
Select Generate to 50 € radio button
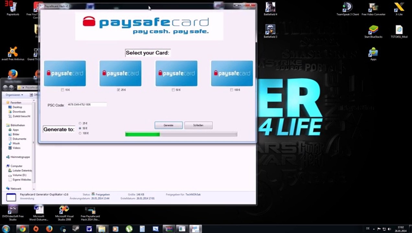(80, 128)
